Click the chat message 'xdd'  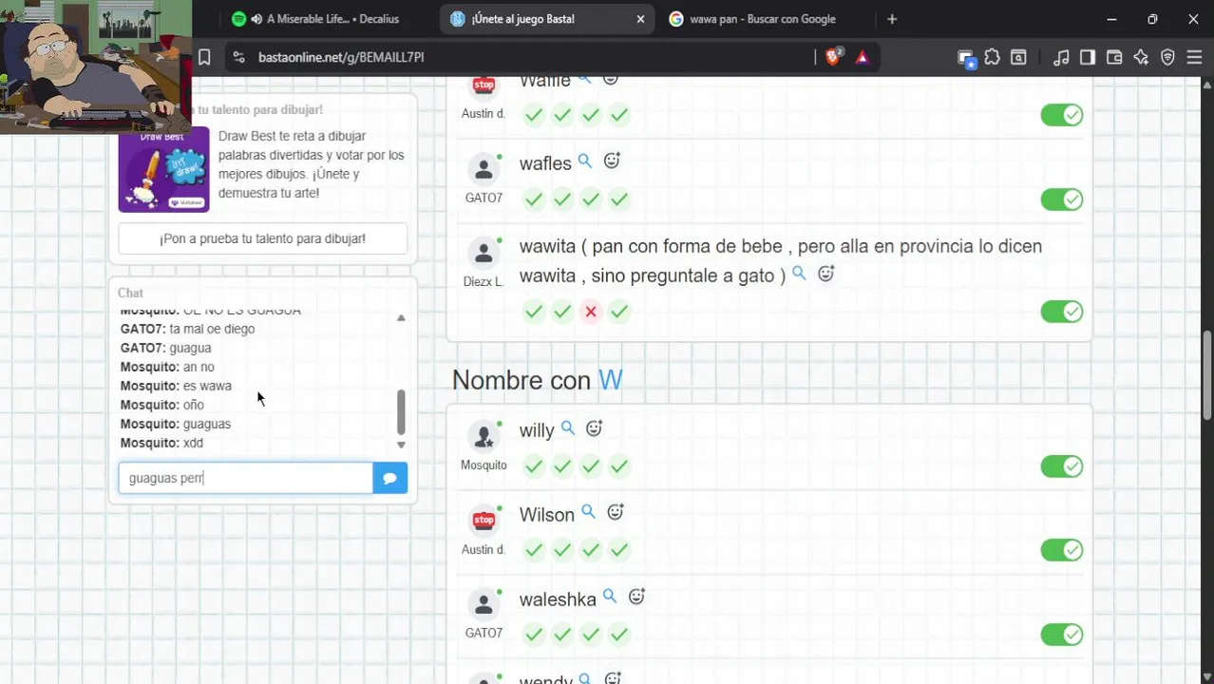193,443
